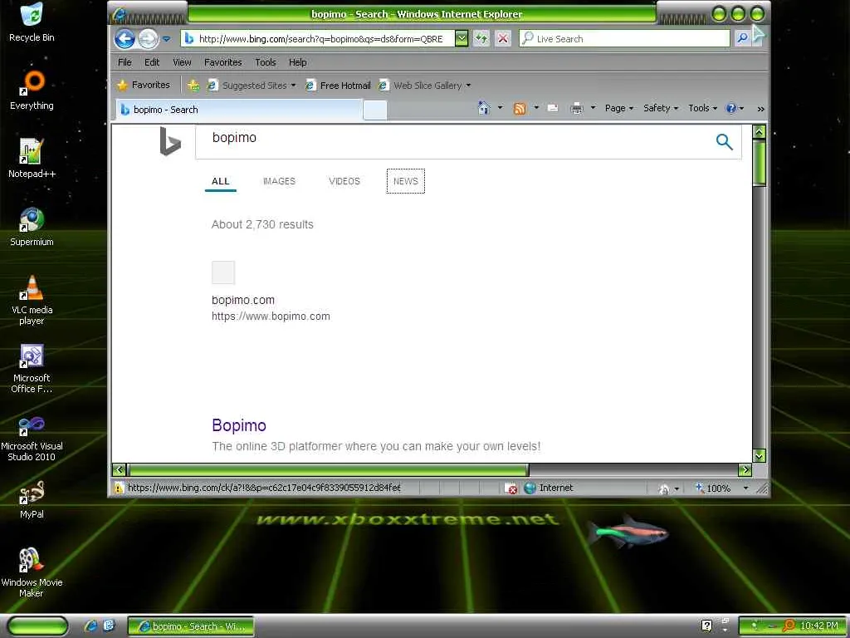Click the Internet security zone indicator
850x638 pixels.
tap(549, 488)
